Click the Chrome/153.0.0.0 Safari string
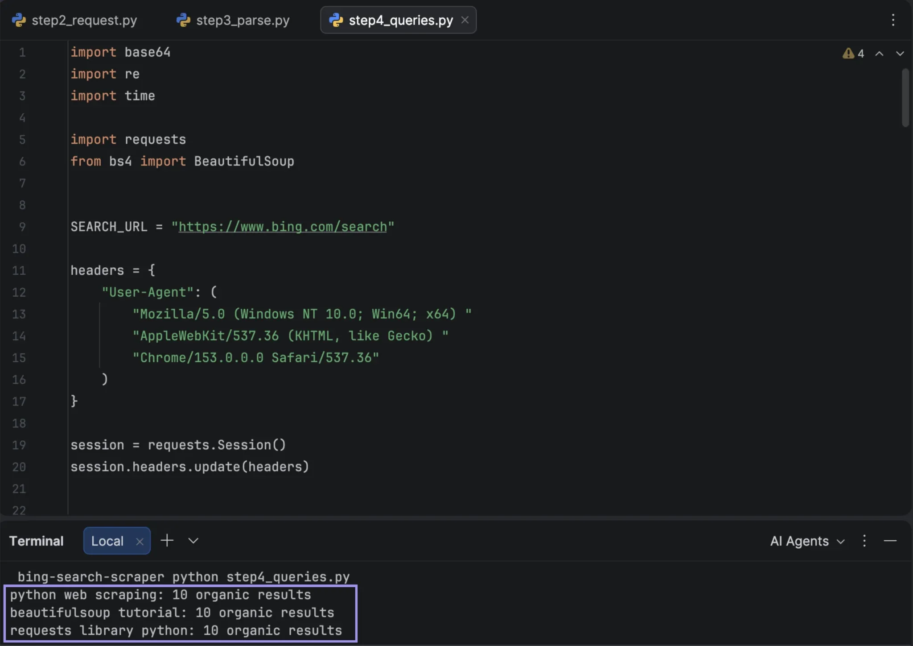Image resolution: width=913 pixels, height=646 pixels. [256, 358]
